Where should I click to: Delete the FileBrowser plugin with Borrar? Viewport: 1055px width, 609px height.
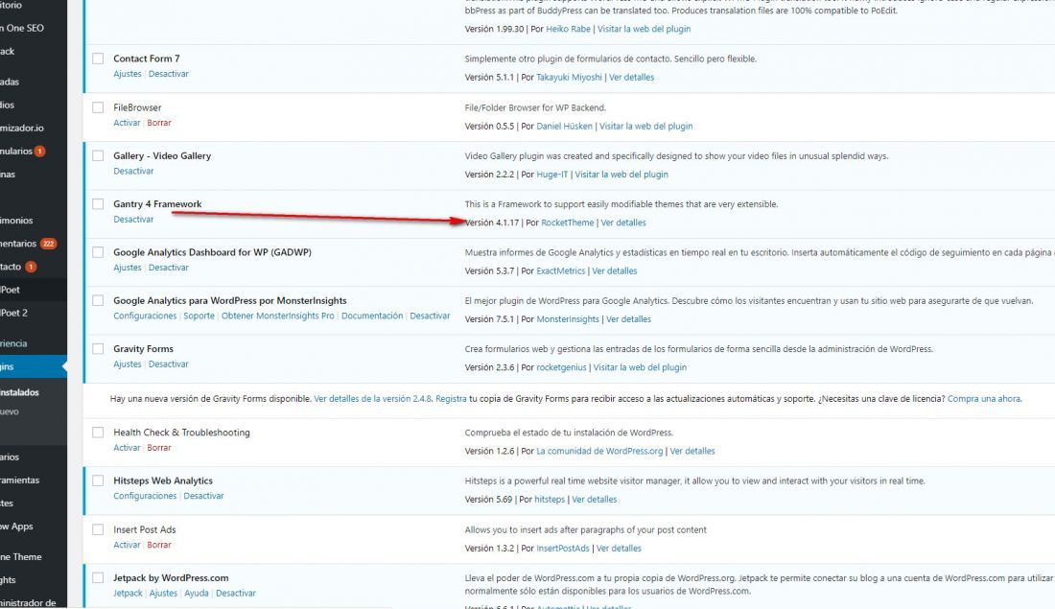(x=159, y=123)
